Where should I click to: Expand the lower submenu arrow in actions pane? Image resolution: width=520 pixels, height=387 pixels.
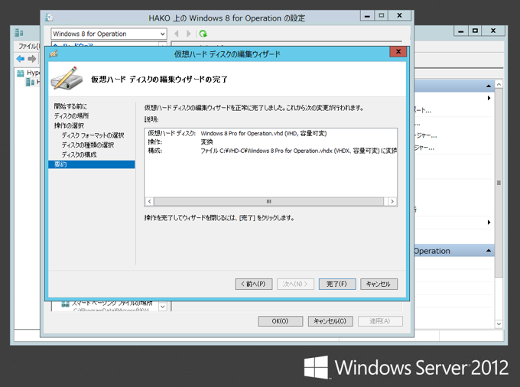click(489, 223)
